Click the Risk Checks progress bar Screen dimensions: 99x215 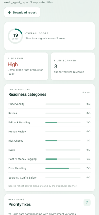pyautogui.click(x=63, y=141)
